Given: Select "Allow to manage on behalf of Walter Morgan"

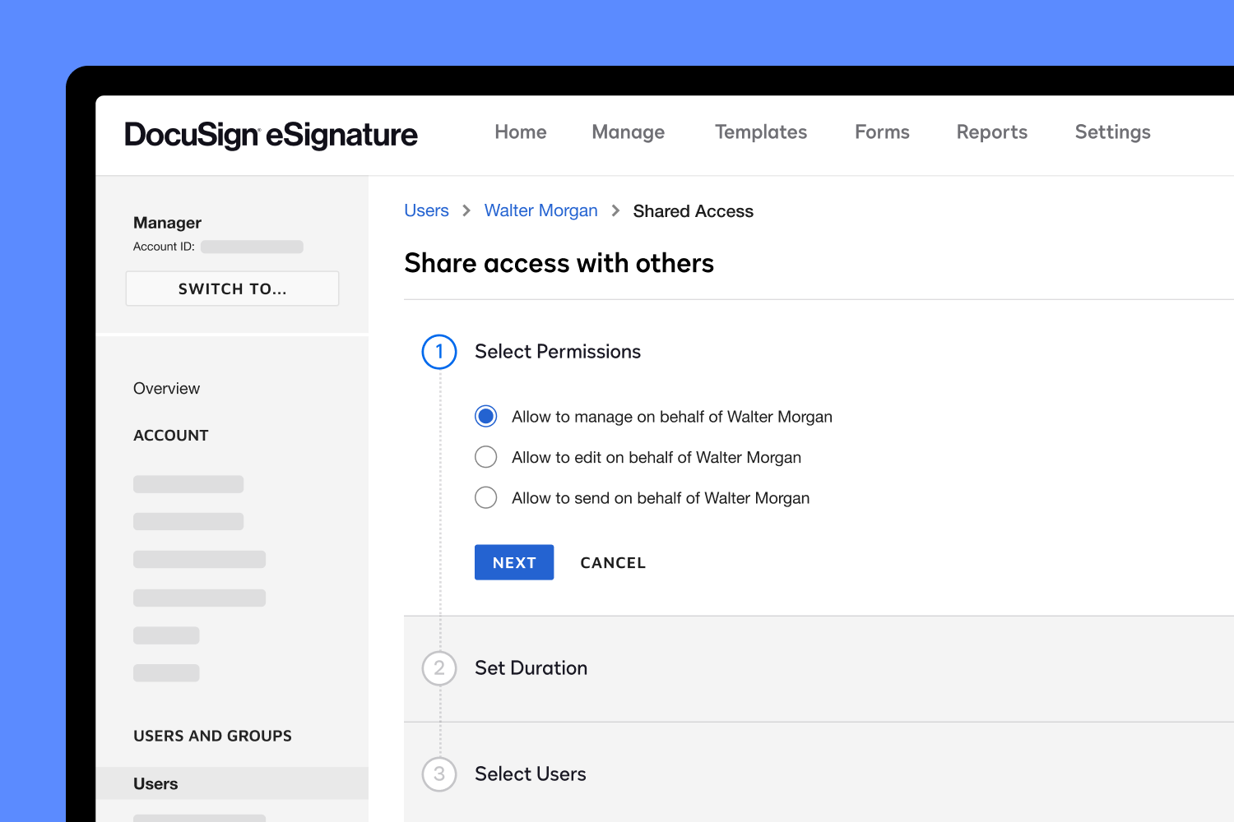Looking at the screenshot, I should [x=485, y=416].
